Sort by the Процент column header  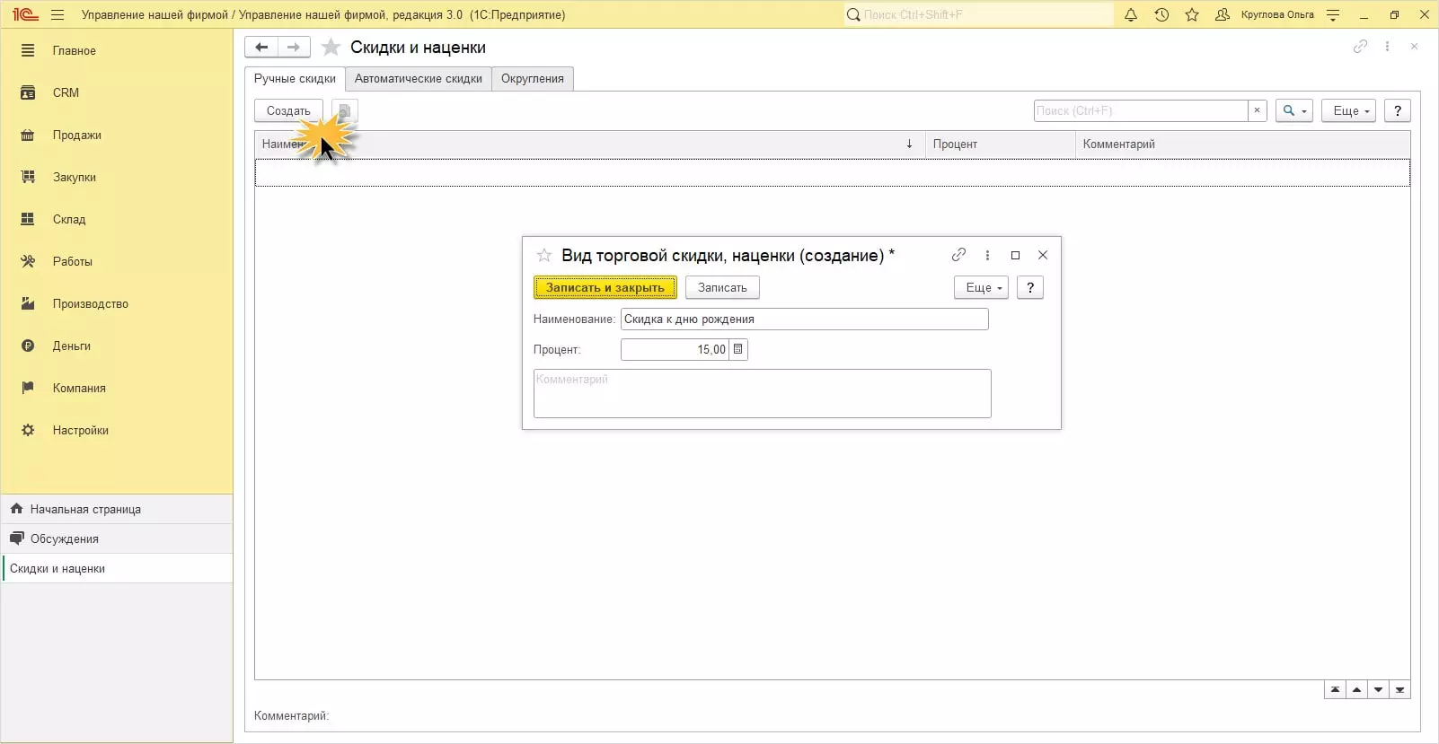click(1001, 144)
